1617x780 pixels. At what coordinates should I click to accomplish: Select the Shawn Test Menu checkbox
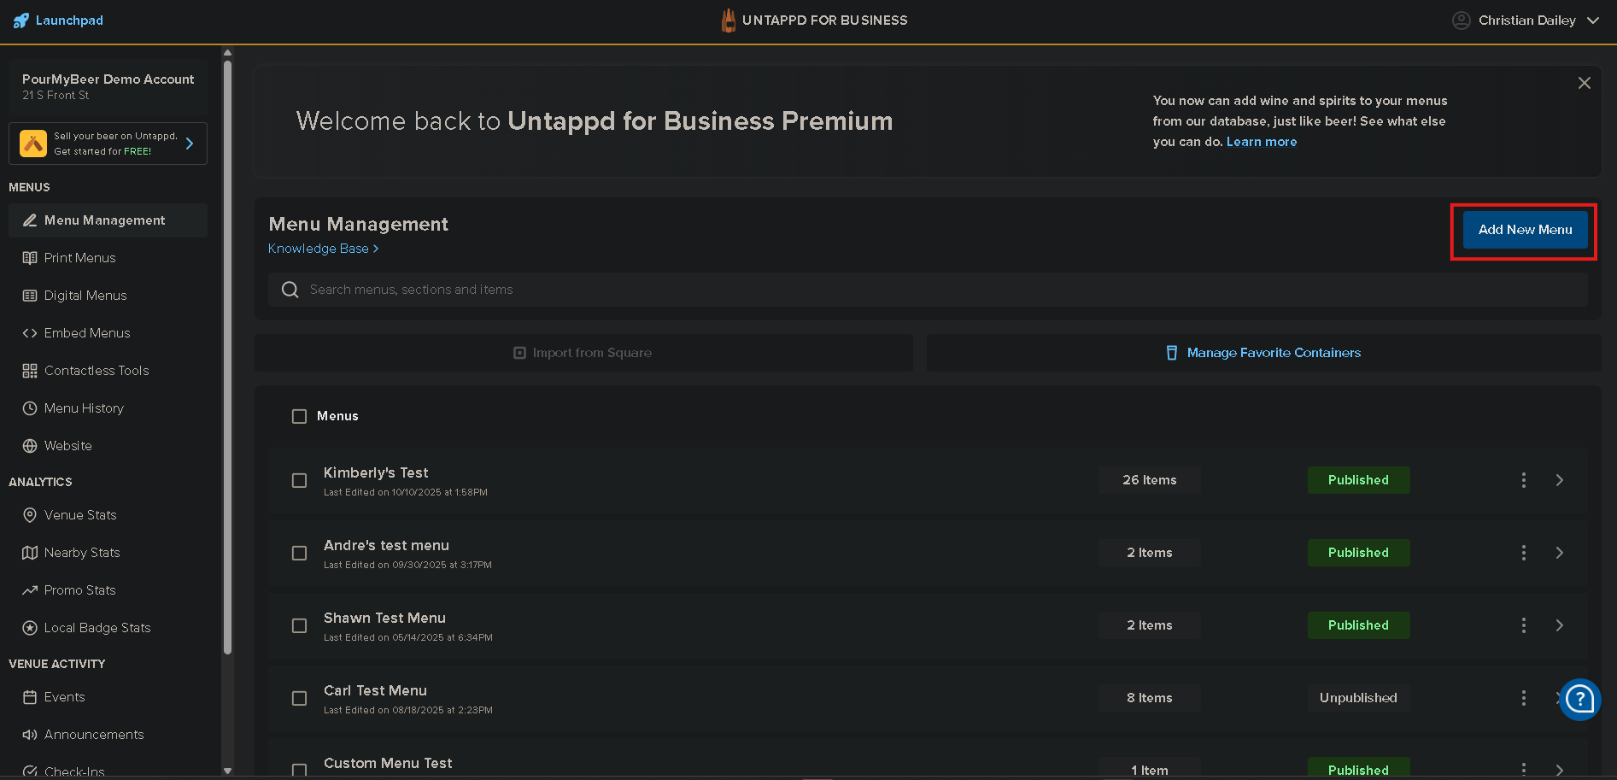(299, 625)
